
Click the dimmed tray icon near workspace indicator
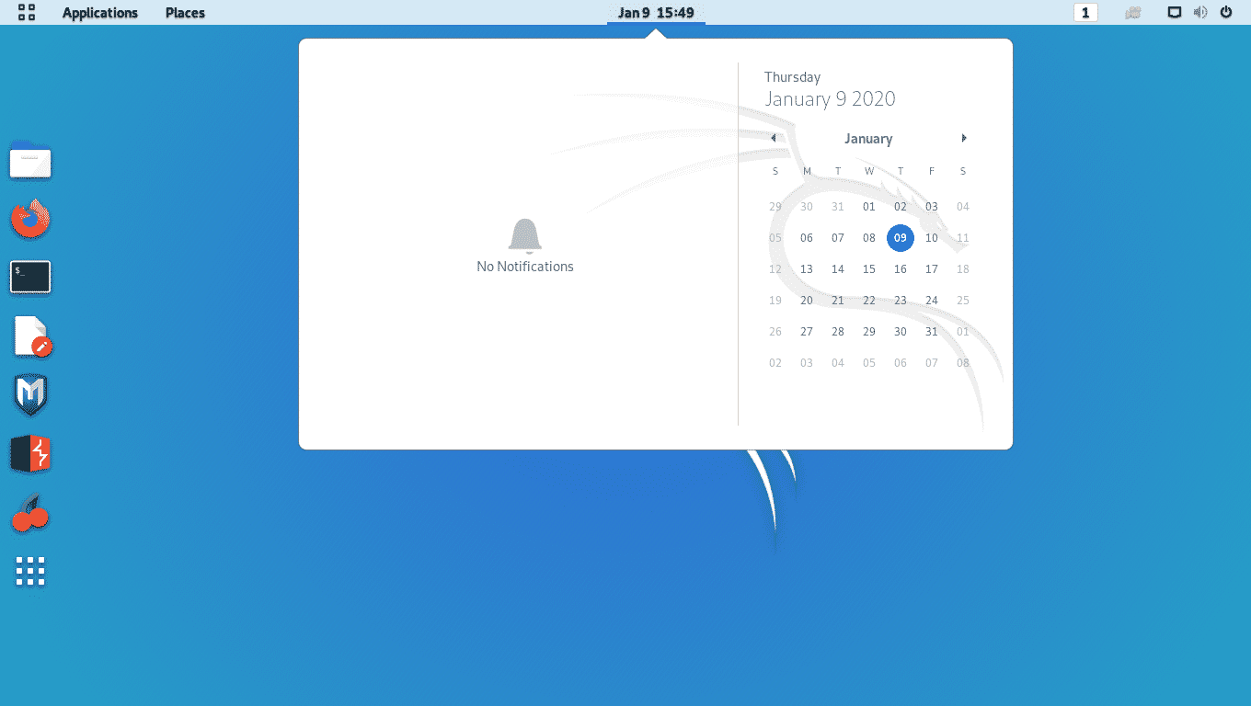click(1132, 12)
